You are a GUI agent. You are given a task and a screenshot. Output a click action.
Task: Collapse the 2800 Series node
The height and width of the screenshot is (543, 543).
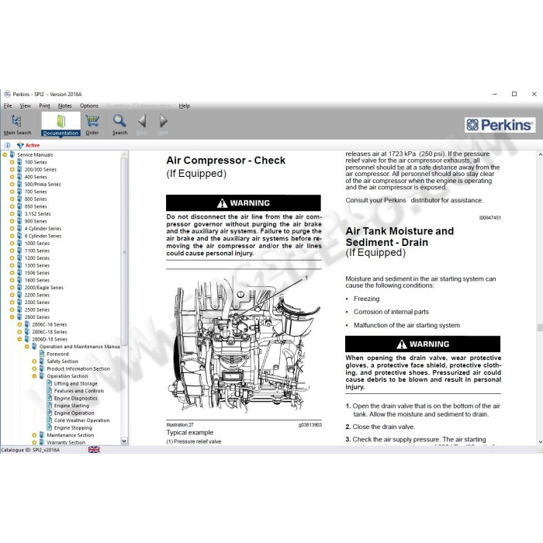pos(12,316)
